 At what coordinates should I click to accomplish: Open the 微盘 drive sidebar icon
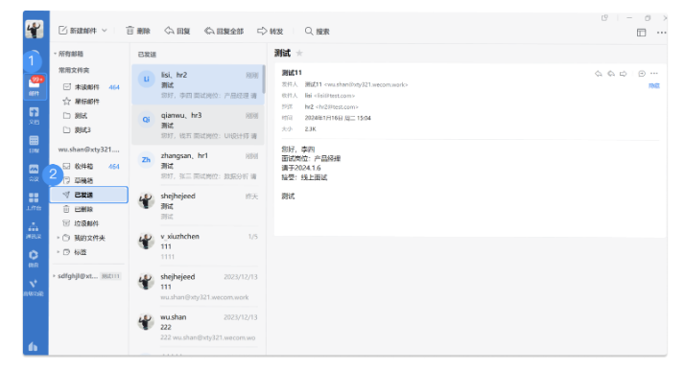click(x=34, y=259)
